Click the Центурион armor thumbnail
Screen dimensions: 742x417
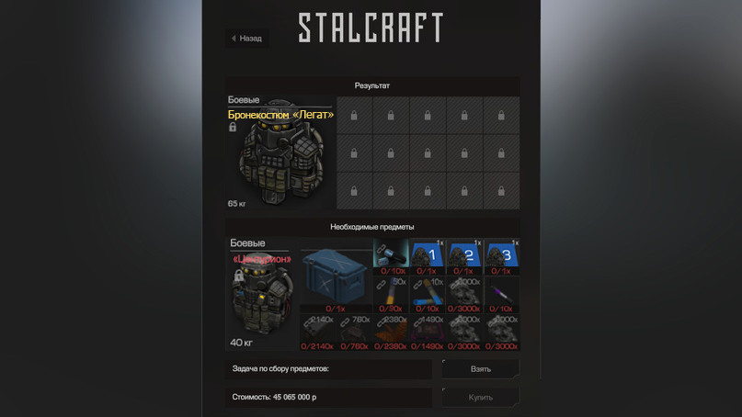[x=261, y=296]
